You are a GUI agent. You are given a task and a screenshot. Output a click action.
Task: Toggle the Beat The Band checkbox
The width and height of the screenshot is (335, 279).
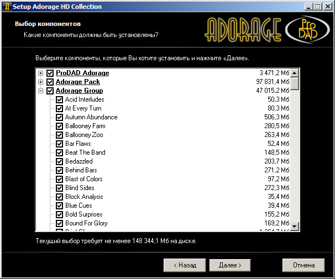pos(59,152)
